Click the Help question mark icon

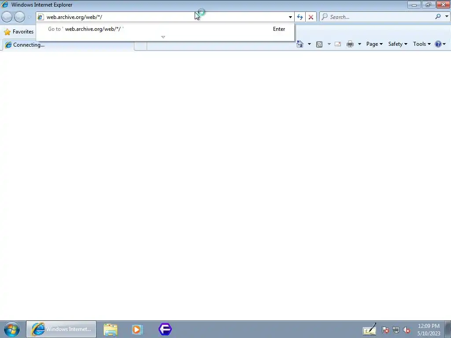[438, 44]
